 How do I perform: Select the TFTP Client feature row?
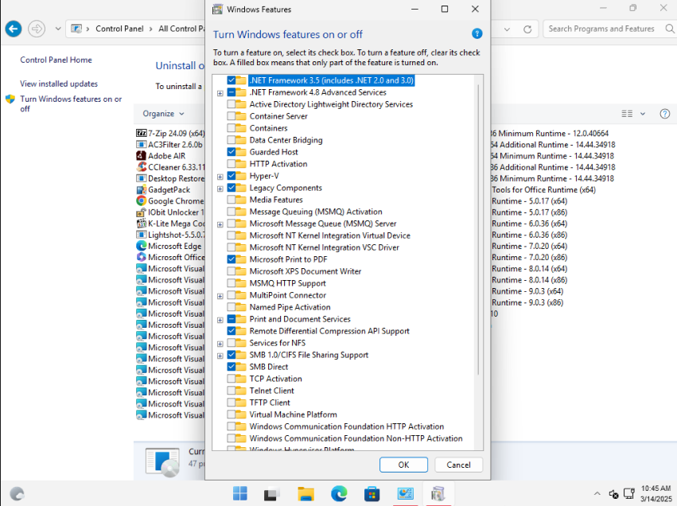tap(270, 403)
